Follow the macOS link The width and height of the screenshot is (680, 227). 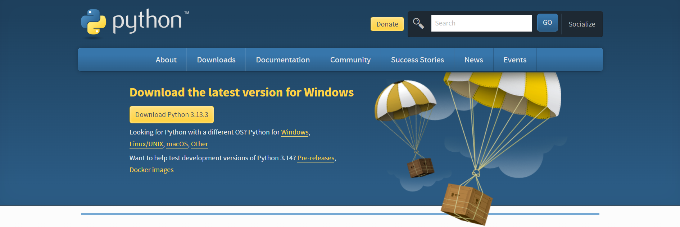[x=177, y=144]
